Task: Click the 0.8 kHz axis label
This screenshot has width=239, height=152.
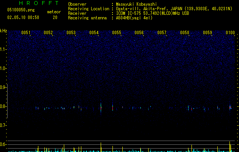Action: [x=3, y=106]
